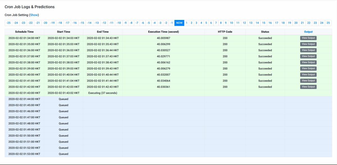Viewport: 337px width, 165px height.
Task: Click schedule time 2020-02-02 01:46:00 HKT
Action: (x=24, y=111)
